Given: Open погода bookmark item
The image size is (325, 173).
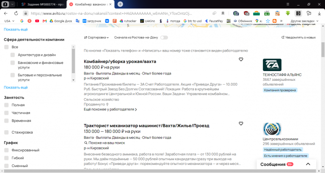Looking at the screenshot, I should (x=173, y=21).
